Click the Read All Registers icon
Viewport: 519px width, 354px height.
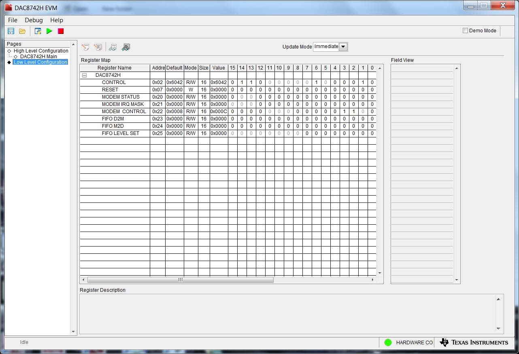click(x=126, y=47)
